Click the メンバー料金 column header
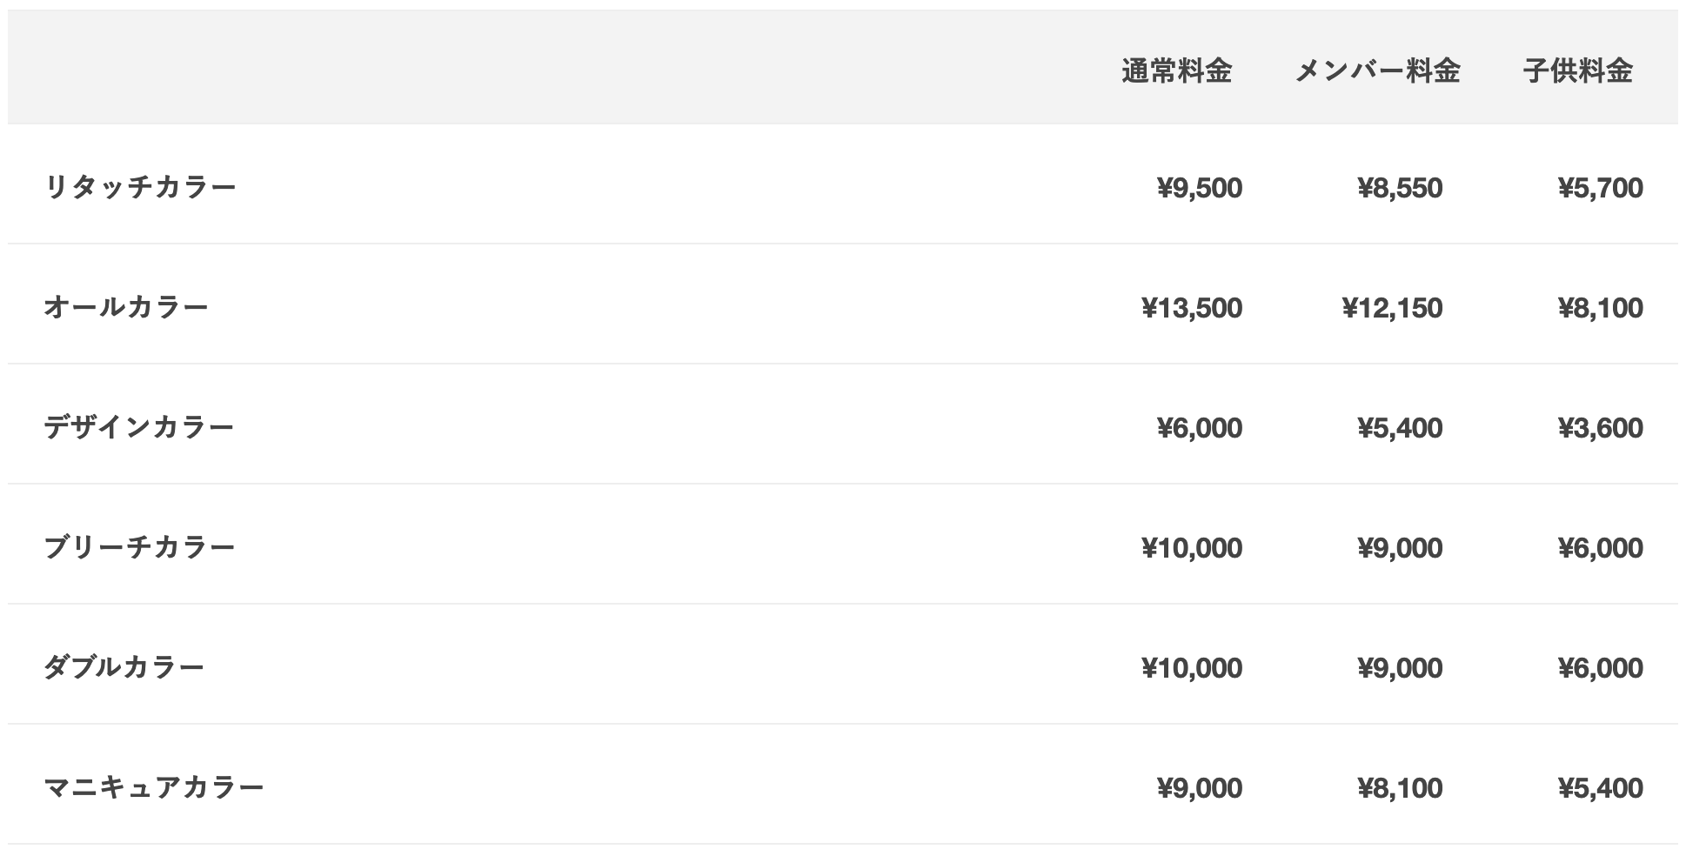 (x=1377, y=70)
